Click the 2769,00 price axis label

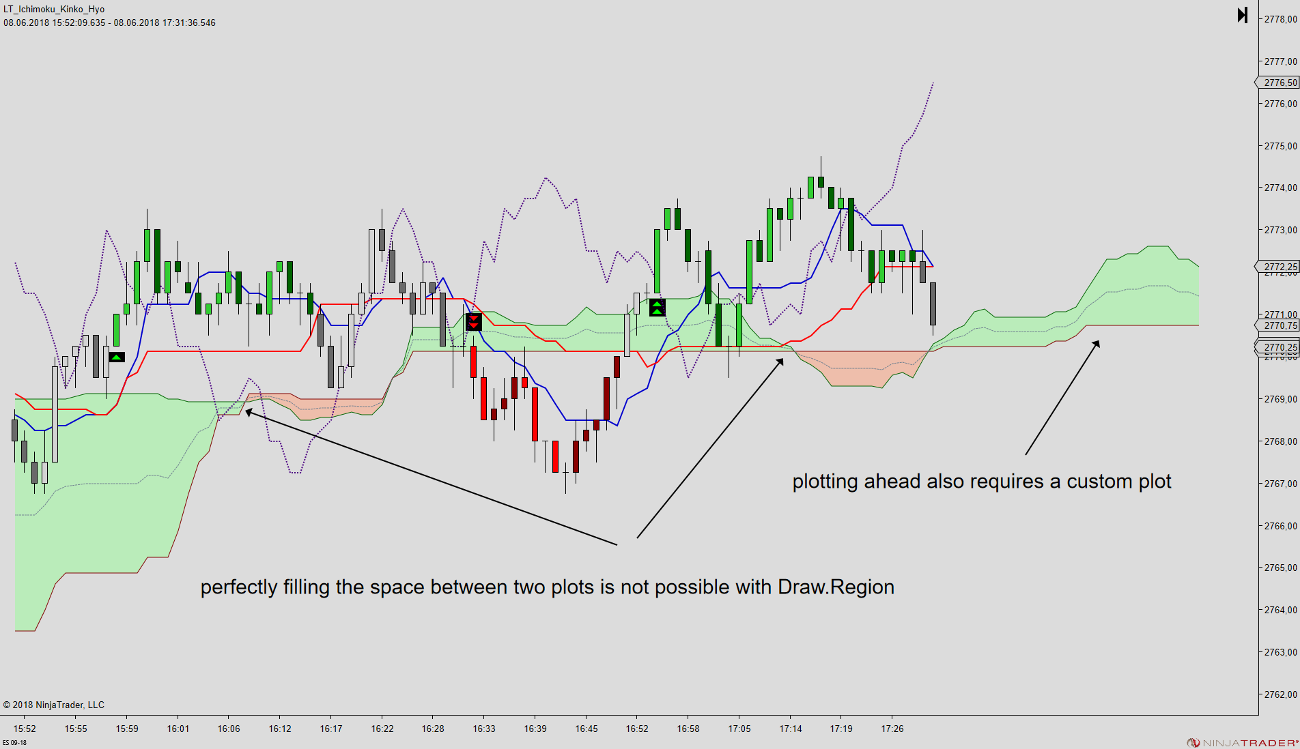[1280, 399]
